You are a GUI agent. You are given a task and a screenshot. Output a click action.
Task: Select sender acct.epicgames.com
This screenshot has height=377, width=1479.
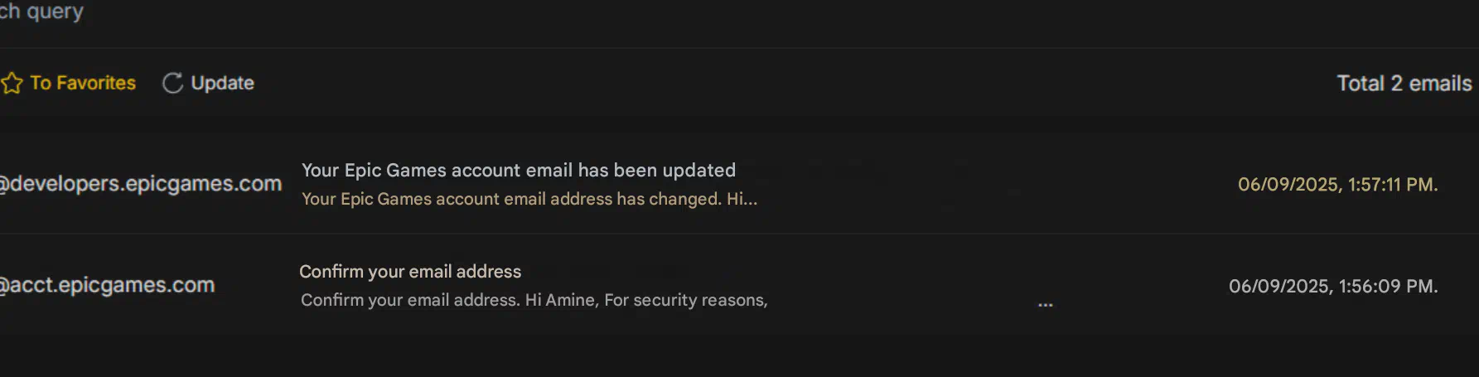click(x=107, y=285)
